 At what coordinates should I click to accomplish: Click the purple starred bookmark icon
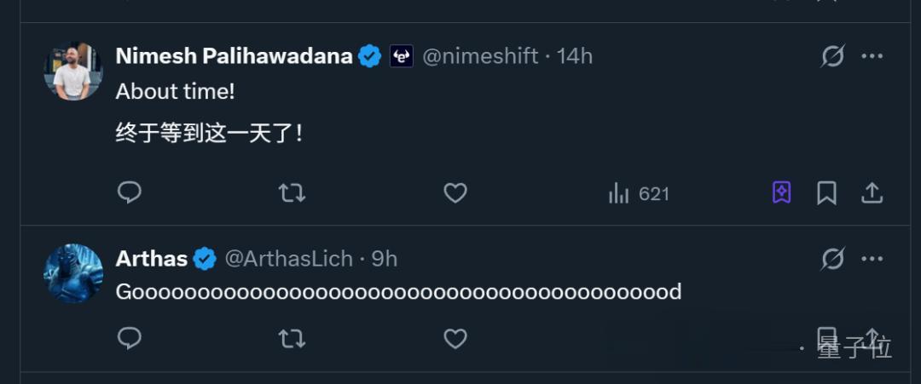781,193
